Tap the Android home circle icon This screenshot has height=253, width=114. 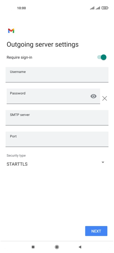tap(57, 247)
